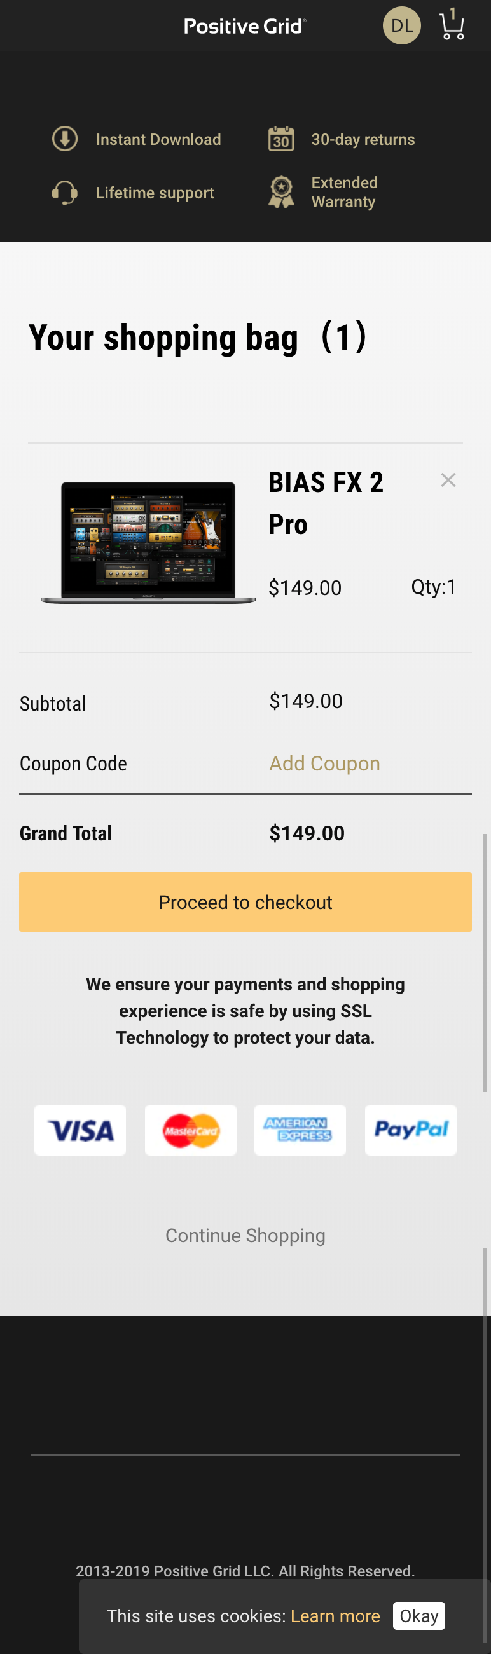
Task: Click the Instant Download icon
Action: (65, 139)
